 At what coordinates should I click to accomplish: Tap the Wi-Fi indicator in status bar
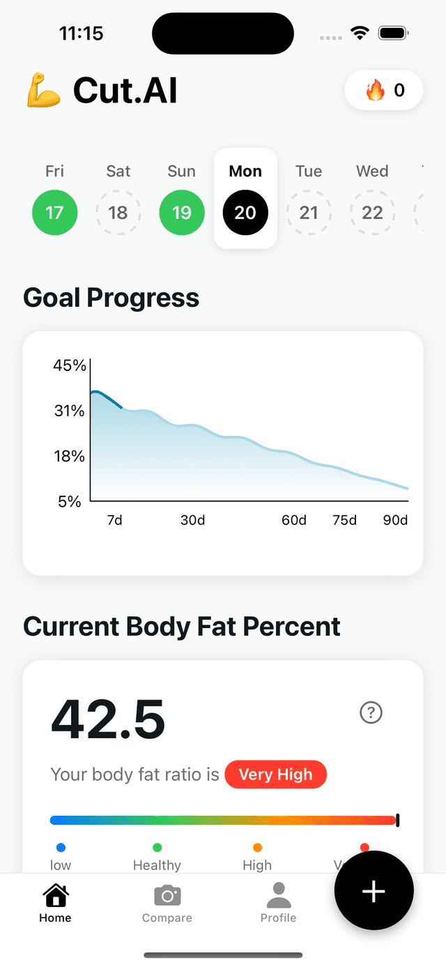[x=360, y=32]
